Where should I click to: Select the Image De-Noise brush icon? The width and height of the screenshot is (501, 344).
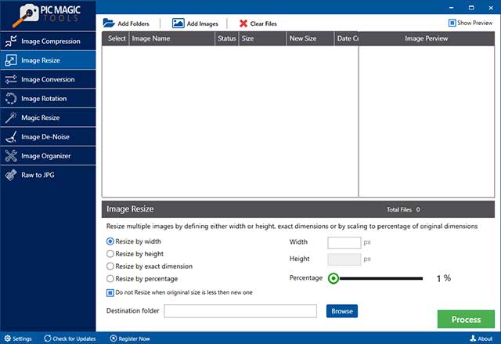click(x=11, y=137)
